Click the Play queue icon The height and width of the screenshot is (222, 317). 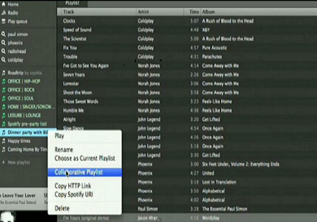[3, 21]
